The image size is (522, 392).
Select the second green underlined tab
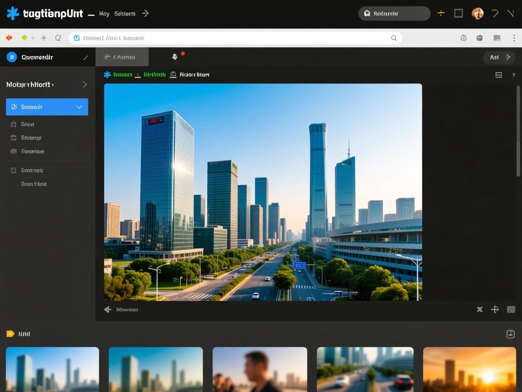[155, 75]
